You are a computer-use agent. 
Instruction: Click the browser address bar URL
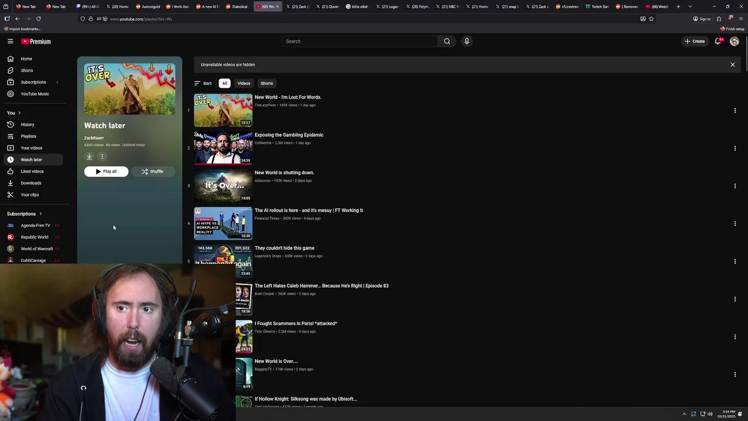tap(141, 19)
